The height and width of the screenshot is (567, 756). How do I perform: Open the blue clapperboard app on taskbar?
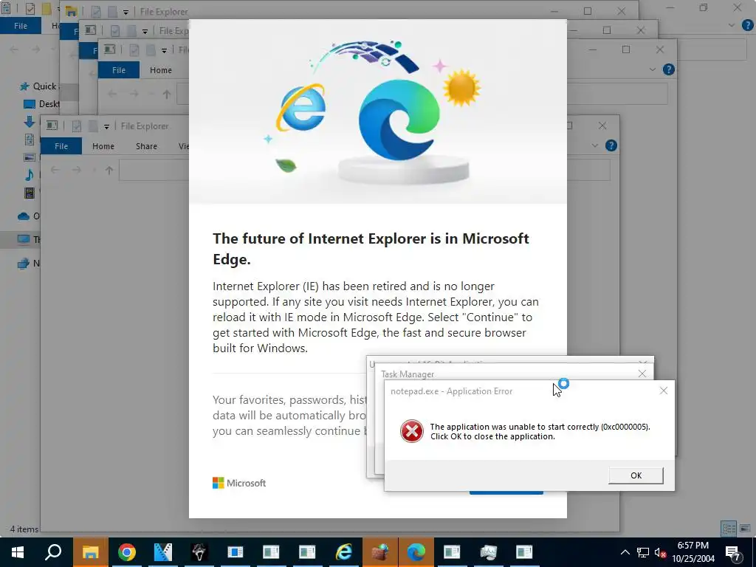163,552
